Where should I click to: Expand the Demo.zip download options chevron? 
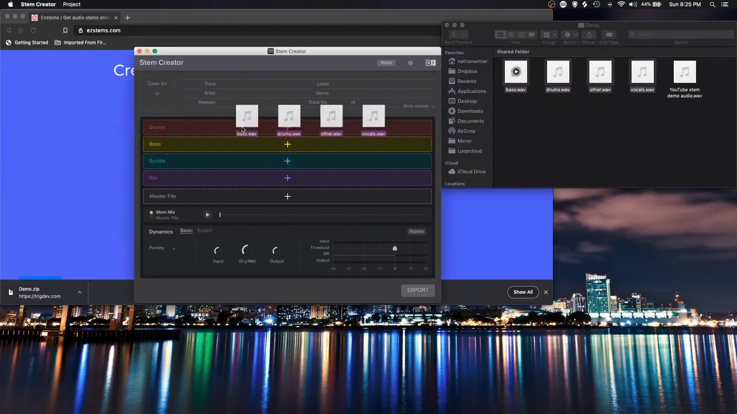[79, 293]
